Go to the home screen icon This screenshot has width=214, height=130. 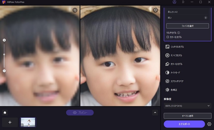[5, 112]
